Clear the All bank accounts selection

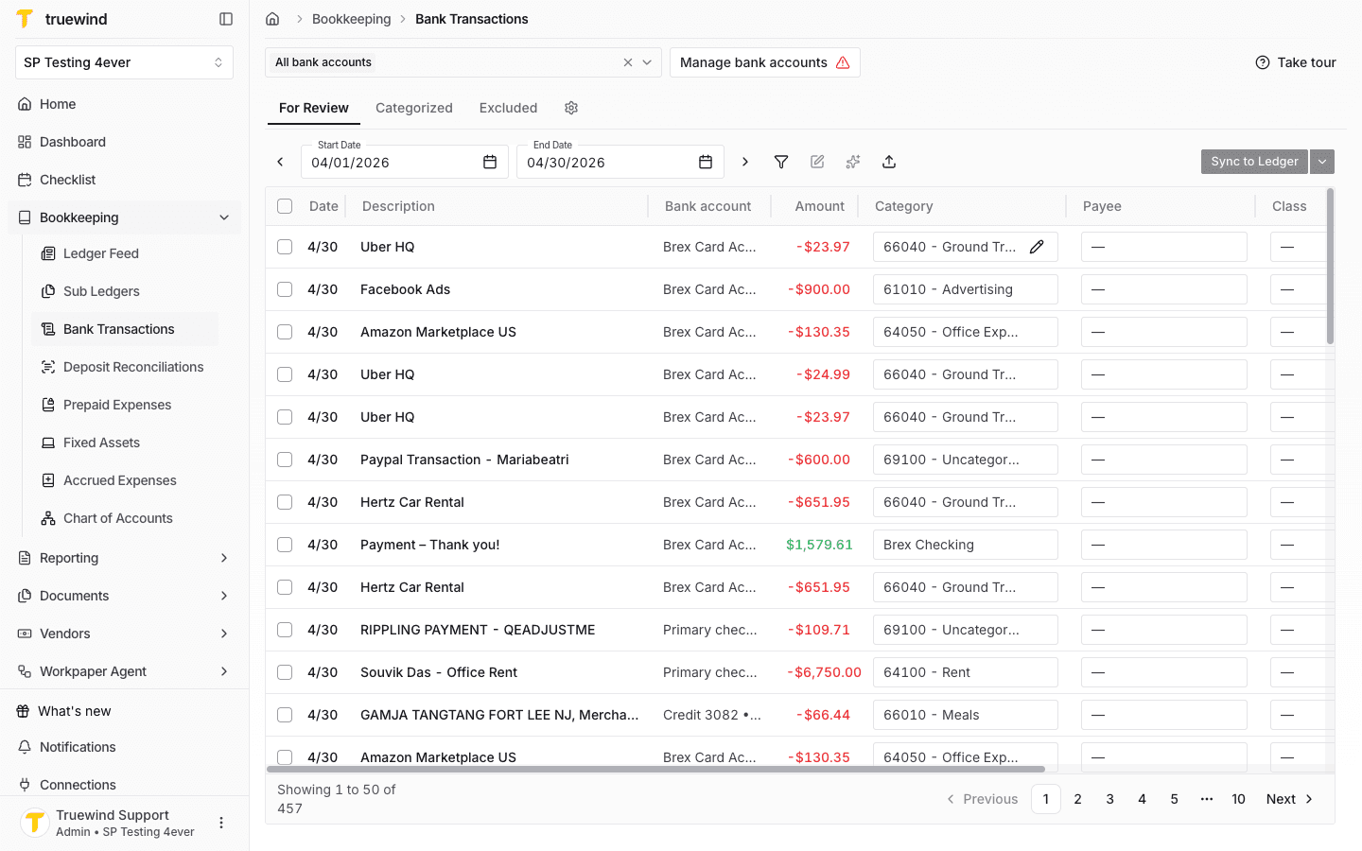click(628, 62)
